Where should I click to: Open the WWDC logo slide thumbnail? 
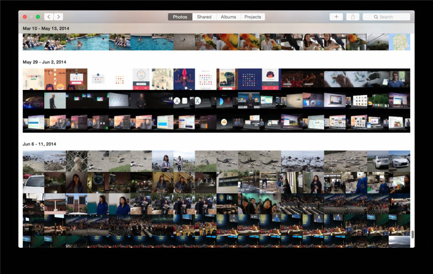(120, 100)
